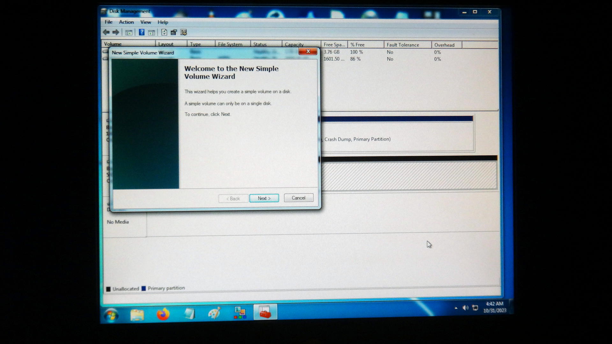
Task: Click the Settings view toolbar icon
Action: click(x=184, y=32)
